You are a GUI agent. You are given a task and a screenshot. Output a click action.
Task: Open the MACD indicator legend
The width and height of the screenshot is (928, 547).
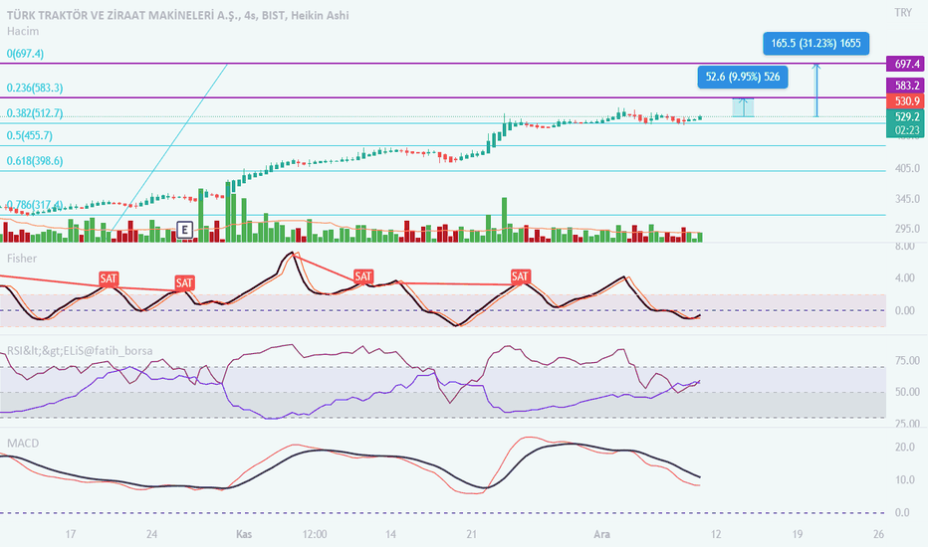click(x=24, y=442)
